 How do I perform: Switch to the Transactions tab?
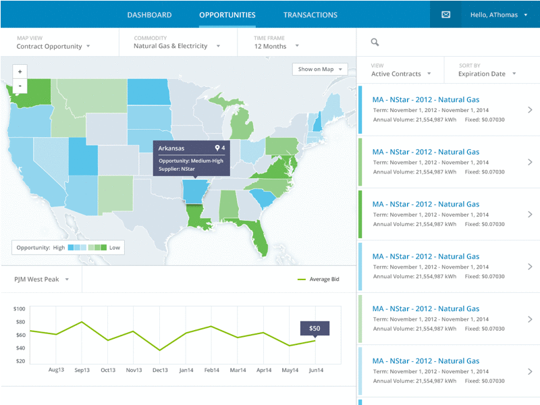click(310, 14)
